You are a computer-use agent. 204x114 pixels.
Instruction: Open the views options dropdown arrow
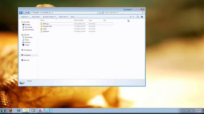[133, 17]
